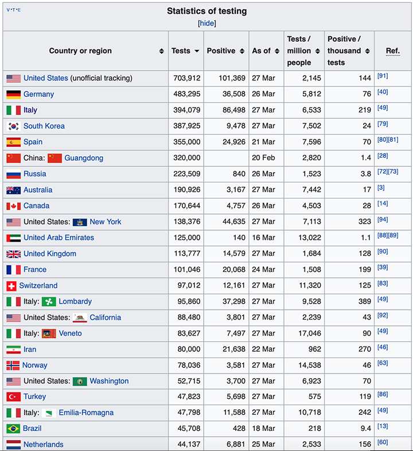The height and width of the screenshot is (451, 413).
Task: Open the United Arab Emirates link
Action: [x=59, y=238]
